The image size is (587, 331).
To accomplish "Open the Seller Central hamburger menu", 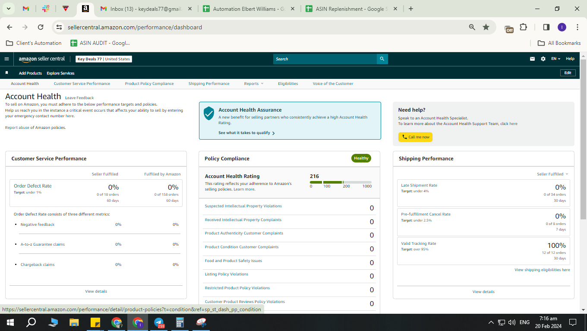I will pos(6,59).
